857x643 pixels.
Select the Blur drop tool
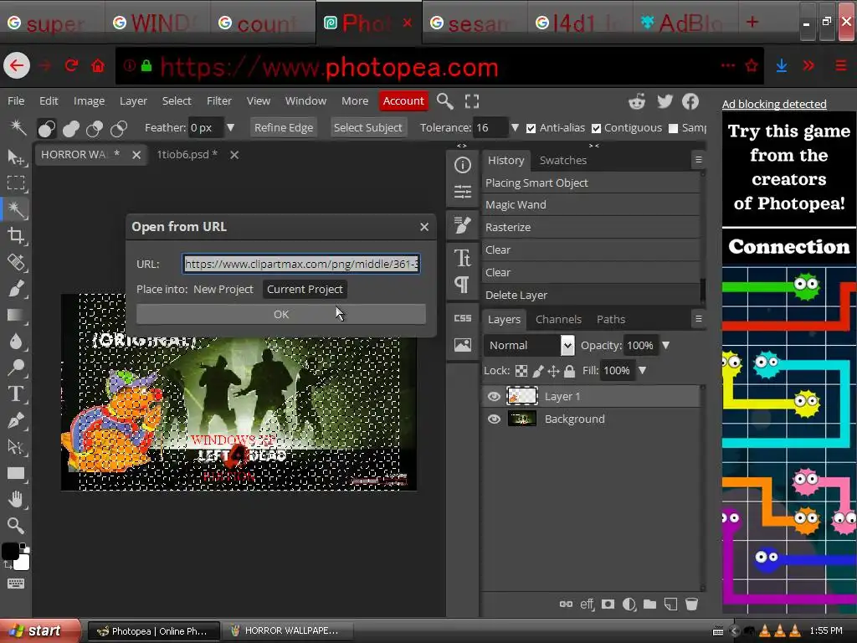pyautogui.click(x=16, y=342)
